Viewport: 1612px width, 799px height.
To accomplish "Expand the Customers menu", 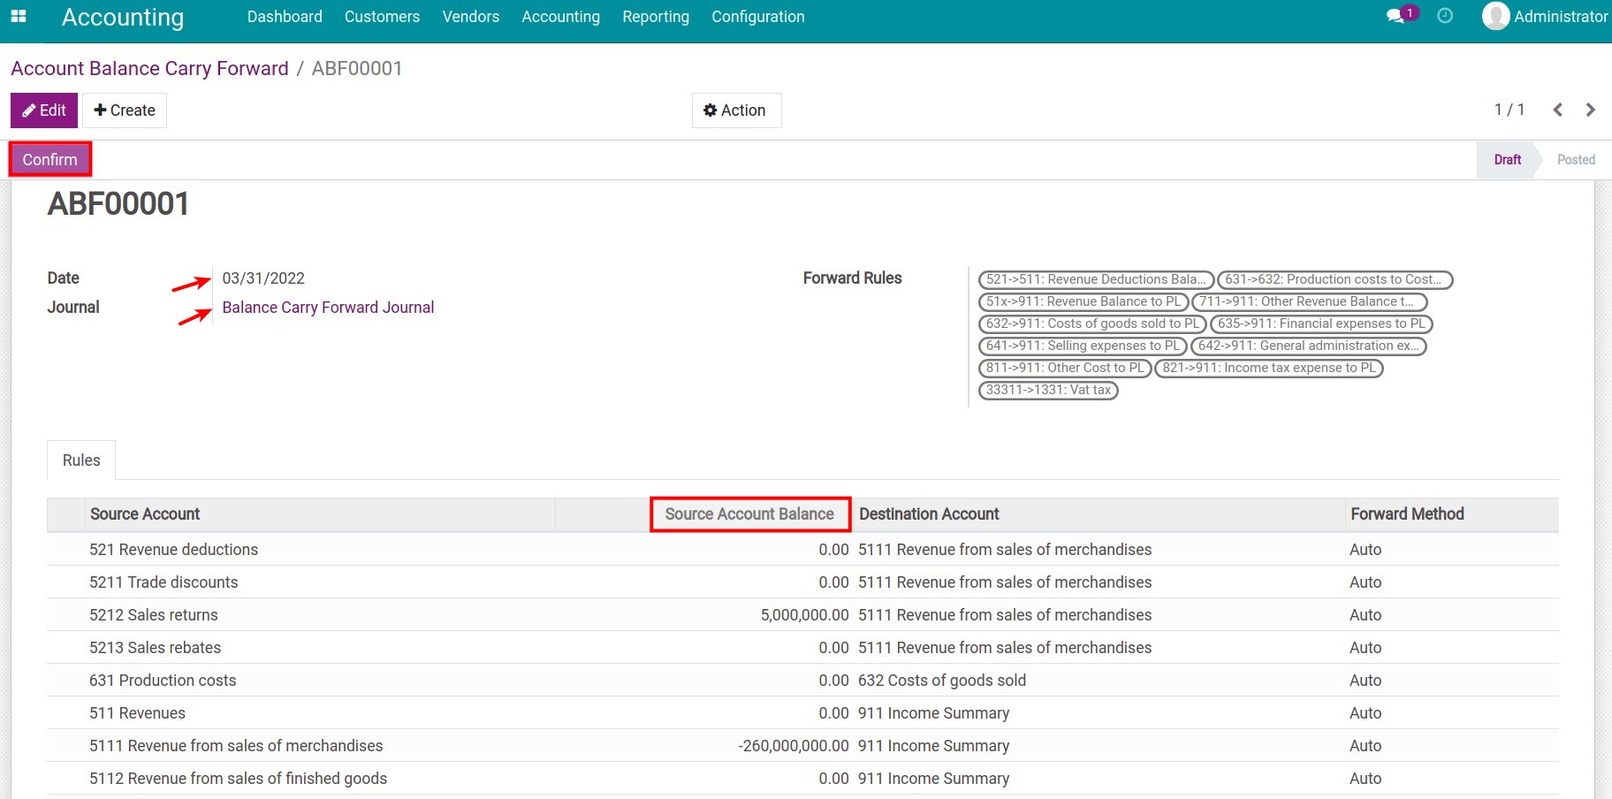I will (x=382, y=17).
